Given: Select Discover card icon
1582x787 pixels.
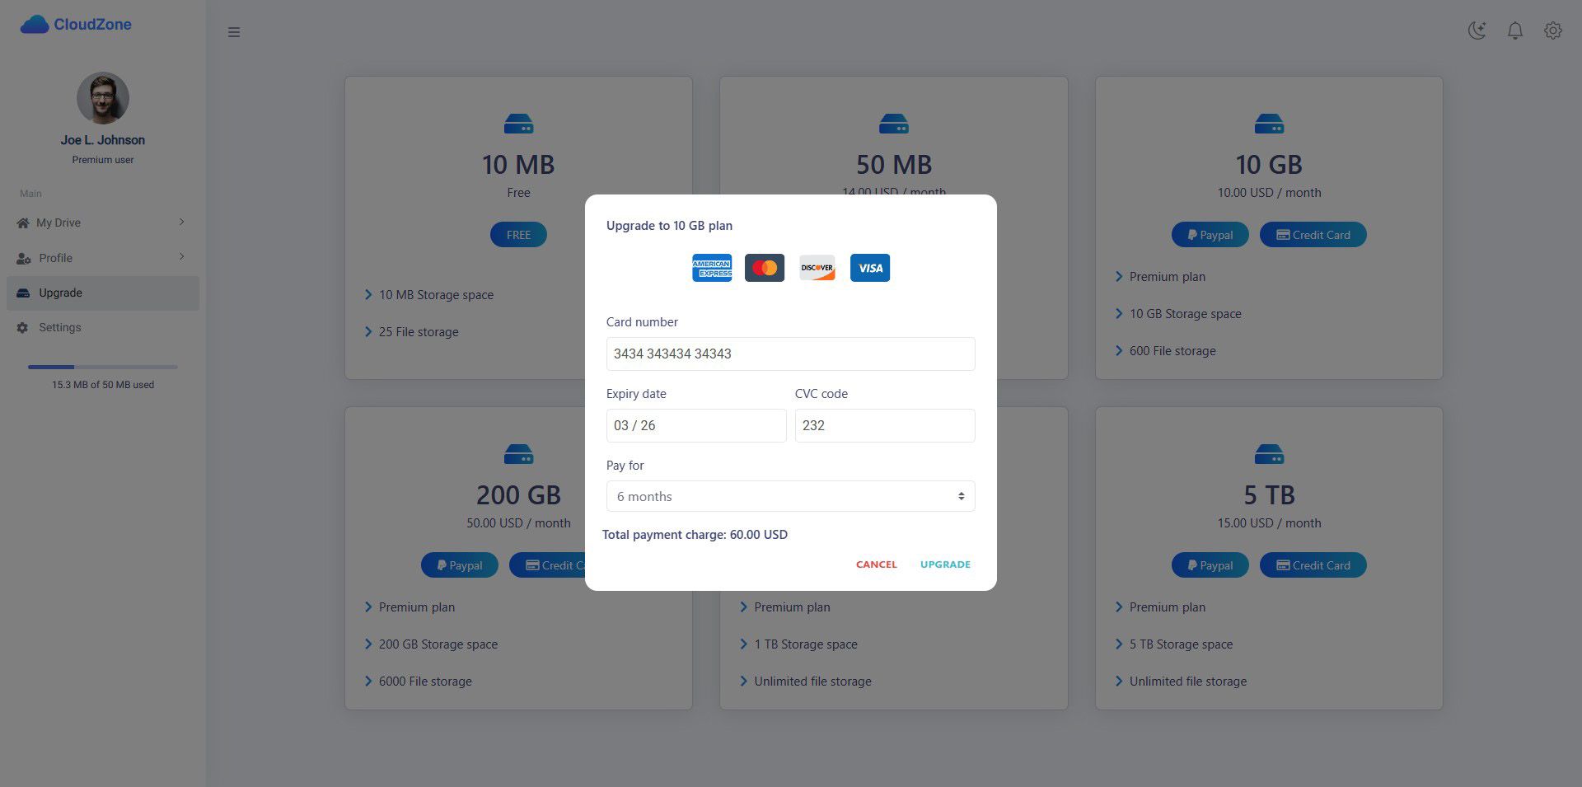Looking at the screenshot, I should 817,268.
